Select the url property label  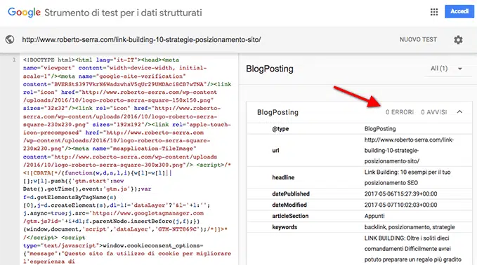coord(275,150)
